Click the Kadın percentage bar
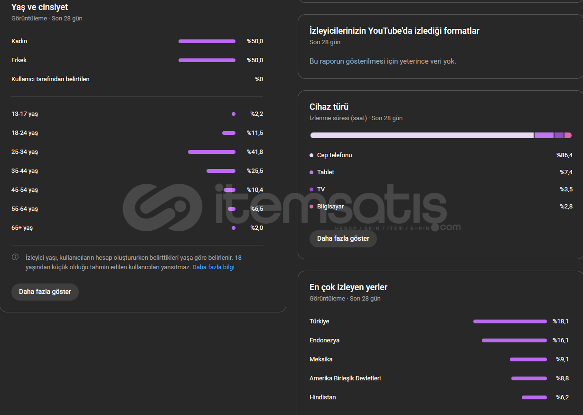 pyautogui.click(x=207, y=41)
